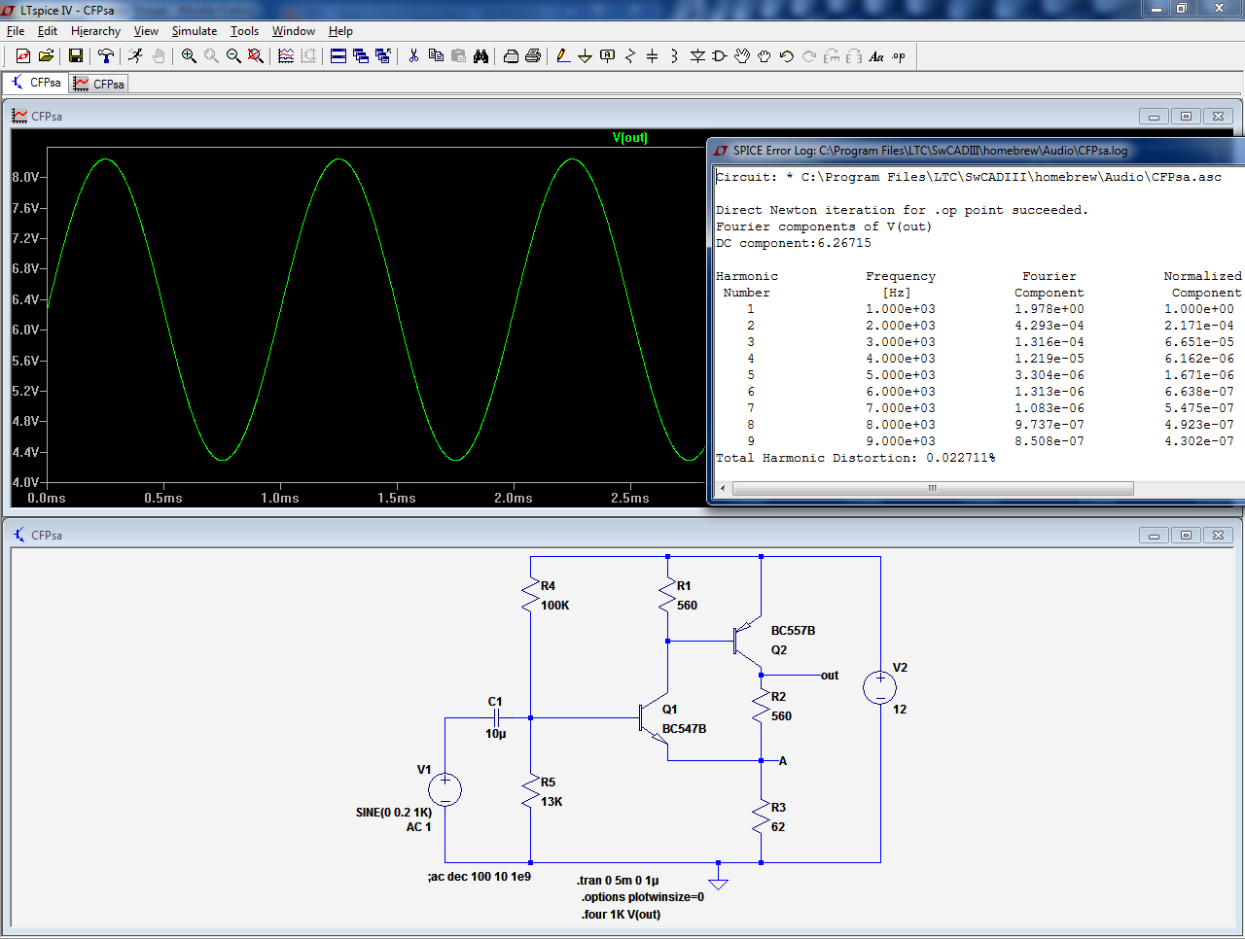This screenshot has width=1245, height=939.
Task: Click Total Harmonic Distortion line in log
Action: click(856, 458)
